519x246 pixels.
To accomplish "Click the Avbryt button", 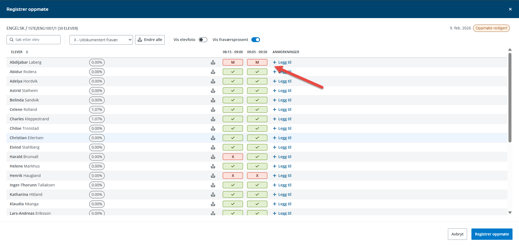I will coord(457,234).
